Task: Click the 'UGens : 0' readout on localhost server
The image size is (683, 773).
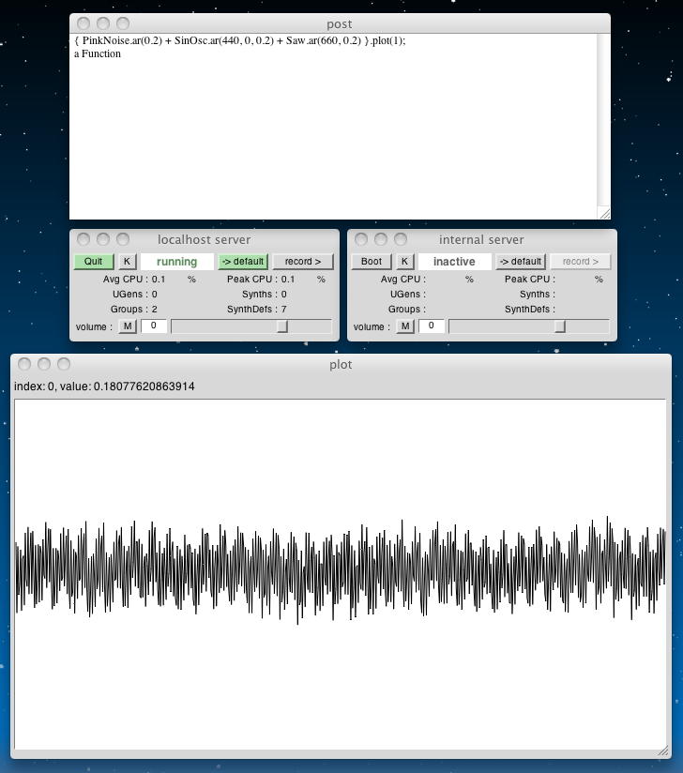Action: click(135, 295)
